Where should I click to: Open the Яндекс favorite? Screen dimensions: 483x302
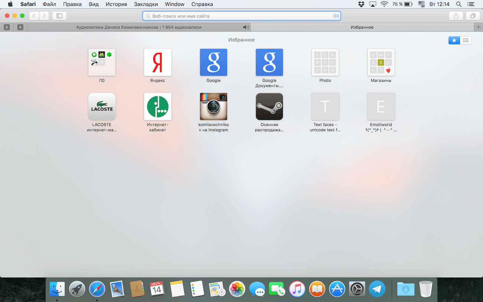click(x=158, y=62)
